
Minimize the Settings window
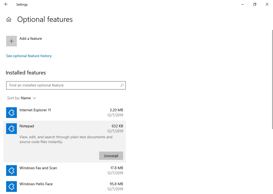coord(242,4)
